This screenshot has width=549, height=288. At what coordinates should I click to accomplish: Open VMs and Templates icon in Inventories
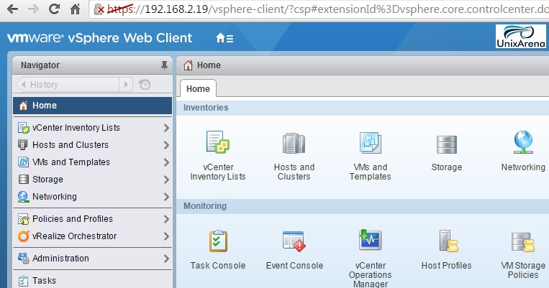click(370, 143)
